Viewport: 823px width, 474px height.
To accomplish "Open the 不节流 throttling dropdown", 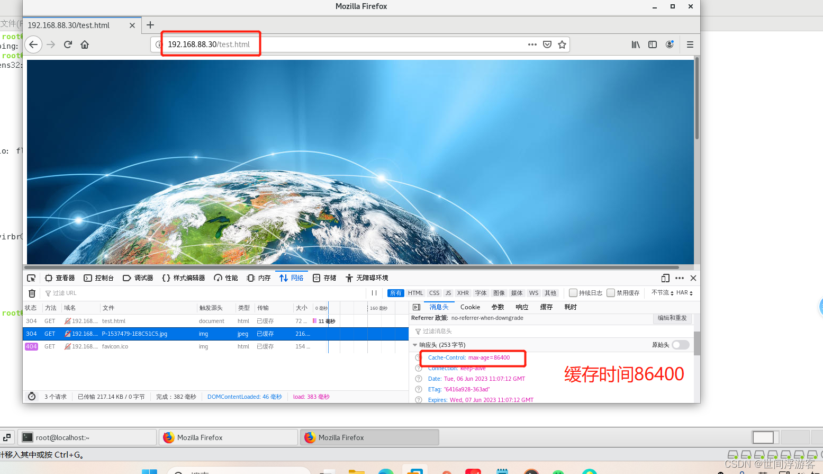I will pyautogui.click(x=662, y=293).
